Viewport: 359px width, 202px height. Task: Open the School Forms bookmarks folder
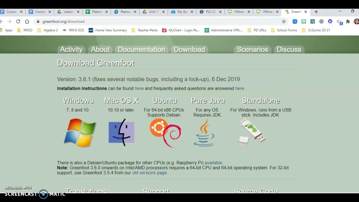pos(284,30)
